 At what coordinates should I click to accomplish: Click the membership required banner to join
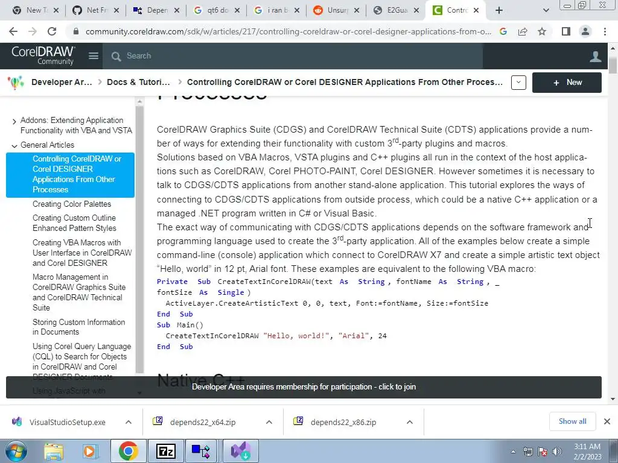[304, 387]
